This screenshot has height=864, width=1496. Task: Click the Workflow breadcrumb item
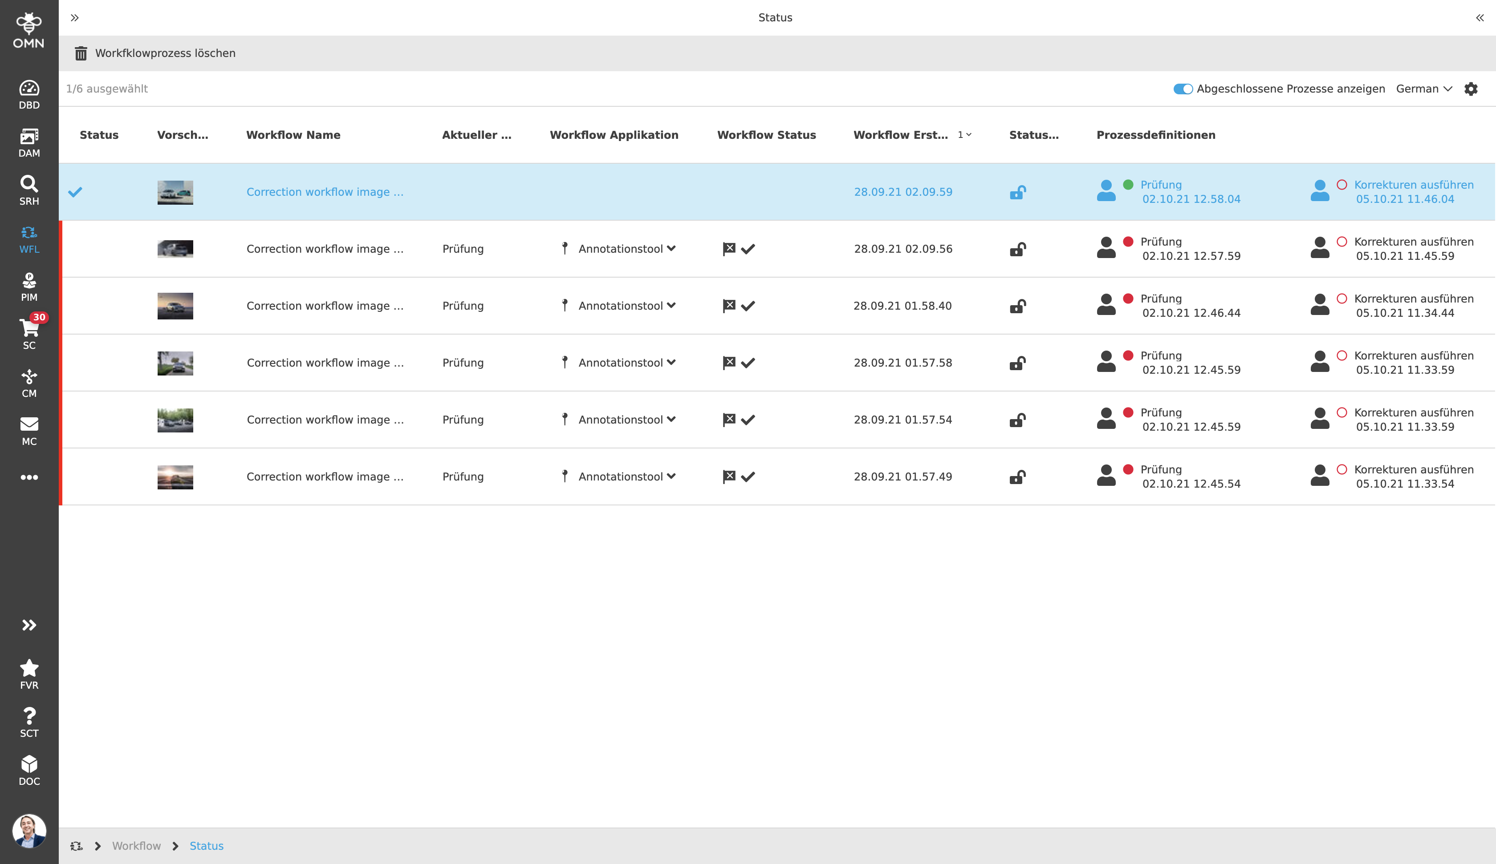tap(136, 846)
